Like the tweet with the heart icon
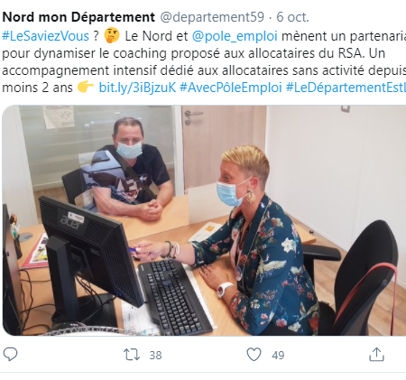 click(x=254, y=355)
